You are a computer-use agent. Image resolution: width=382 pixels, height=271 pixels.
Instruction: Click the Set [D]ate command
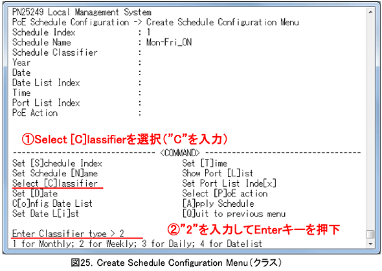click(35, 193)
